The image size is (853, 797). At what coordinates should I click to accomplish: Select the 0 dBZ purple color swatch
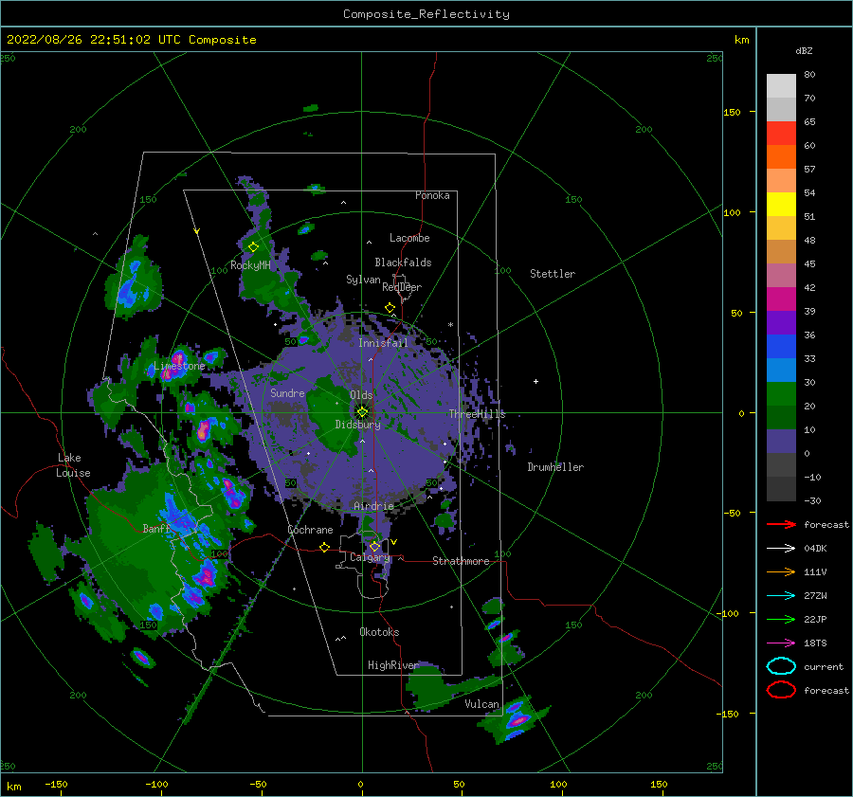click(x=781, y=442)
